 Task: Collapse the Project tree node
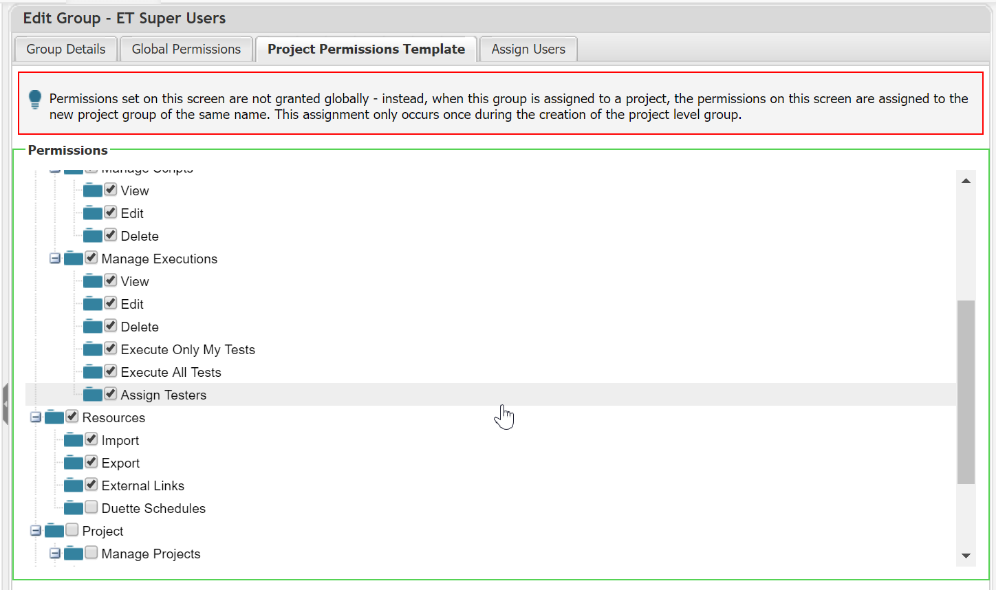tap(36, 531)
